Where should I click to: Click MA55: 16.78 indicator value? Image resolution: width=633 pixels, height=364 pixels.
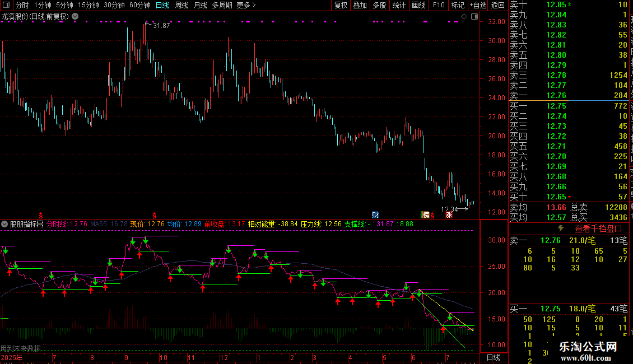(109, 224)
